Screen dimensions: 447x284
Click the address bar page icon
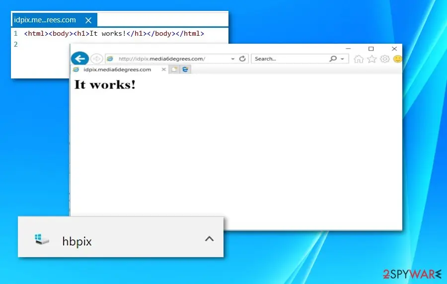point(110,59)
